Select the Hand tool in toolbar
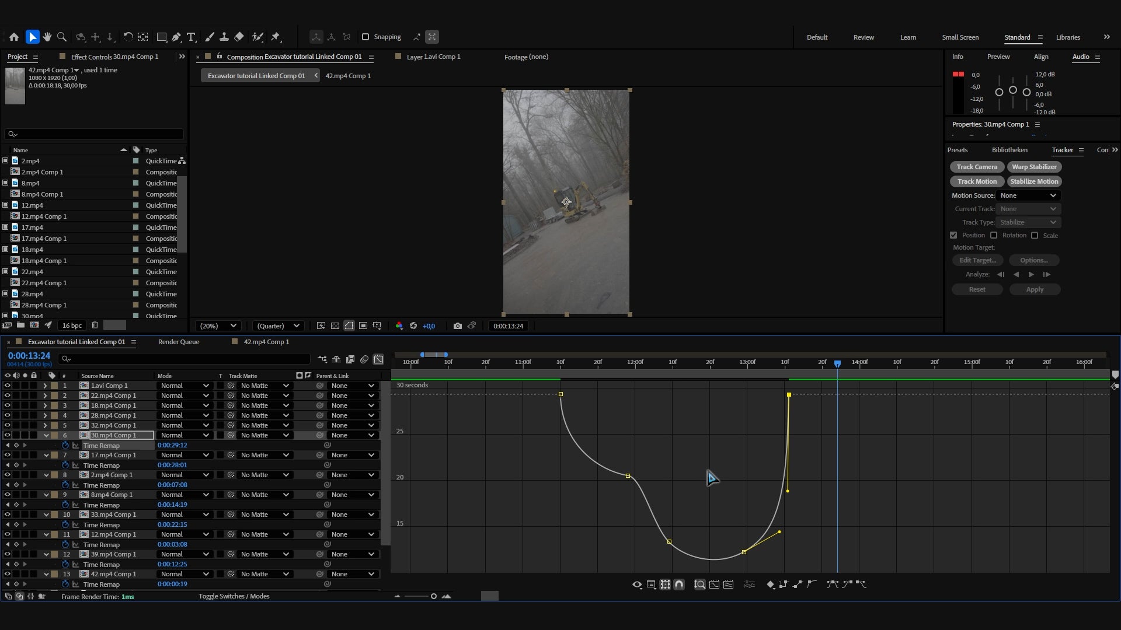This screenshot has width=1121, height=630. point(47,37)
